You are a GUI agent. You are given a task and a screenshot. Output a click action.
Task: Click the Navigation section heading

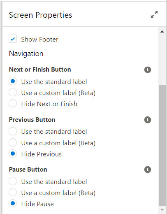click(x=26, y=53)
